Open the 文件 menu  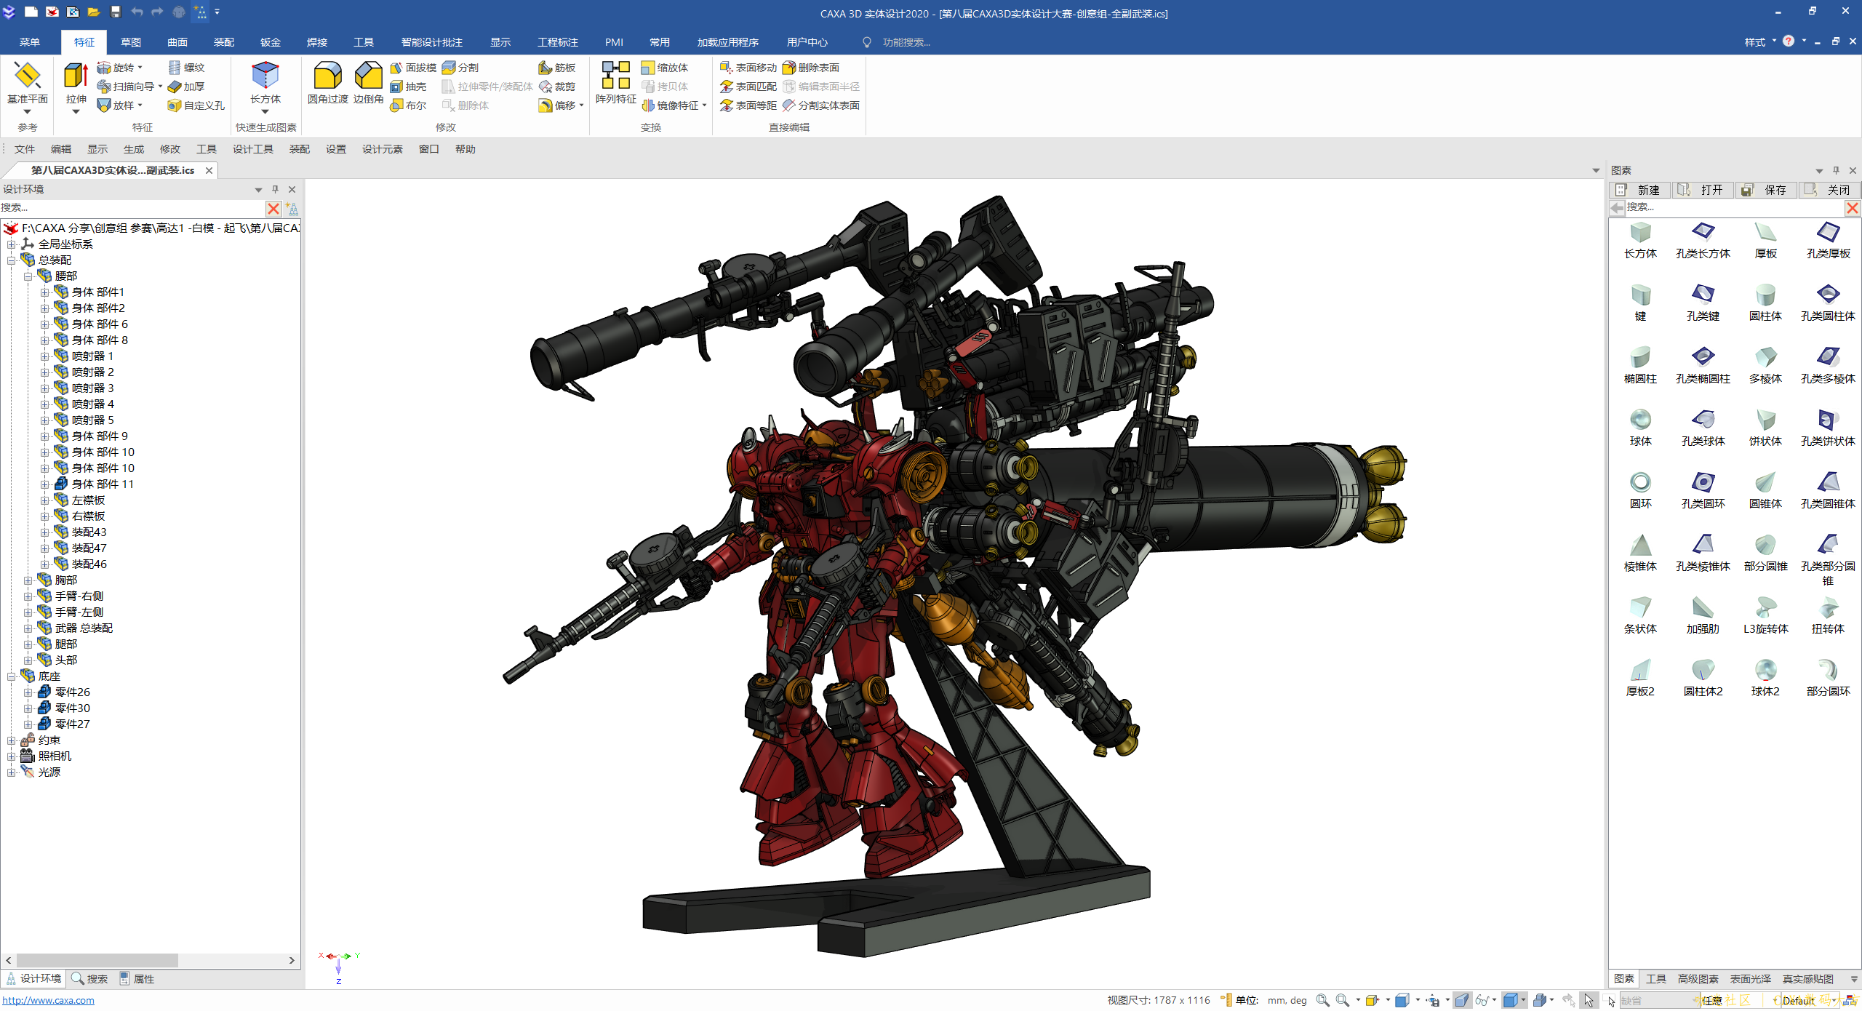(x=25, y=149)
